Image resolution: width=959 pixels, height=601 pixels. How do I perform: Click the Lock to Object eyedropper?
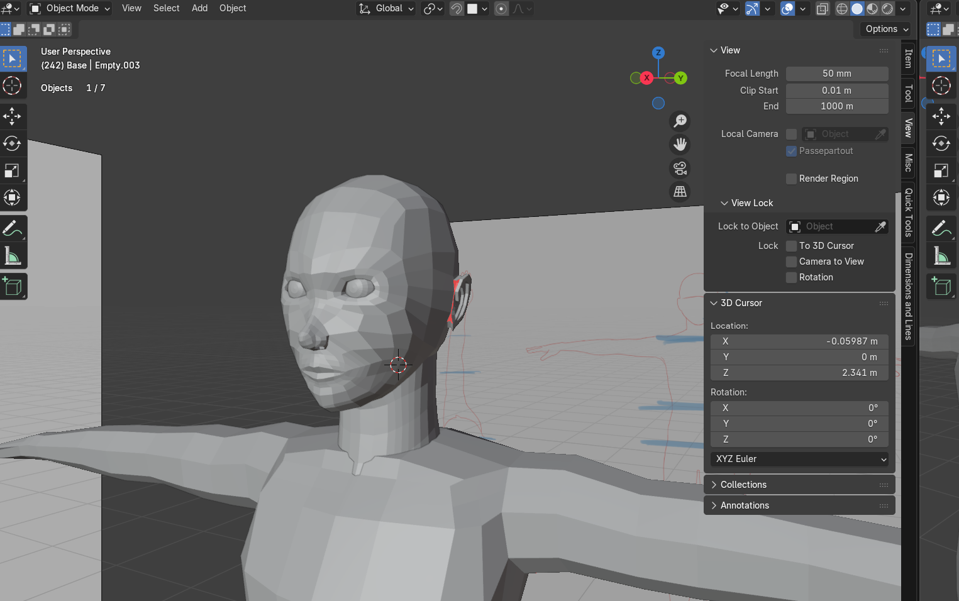[x=882, y=226]
